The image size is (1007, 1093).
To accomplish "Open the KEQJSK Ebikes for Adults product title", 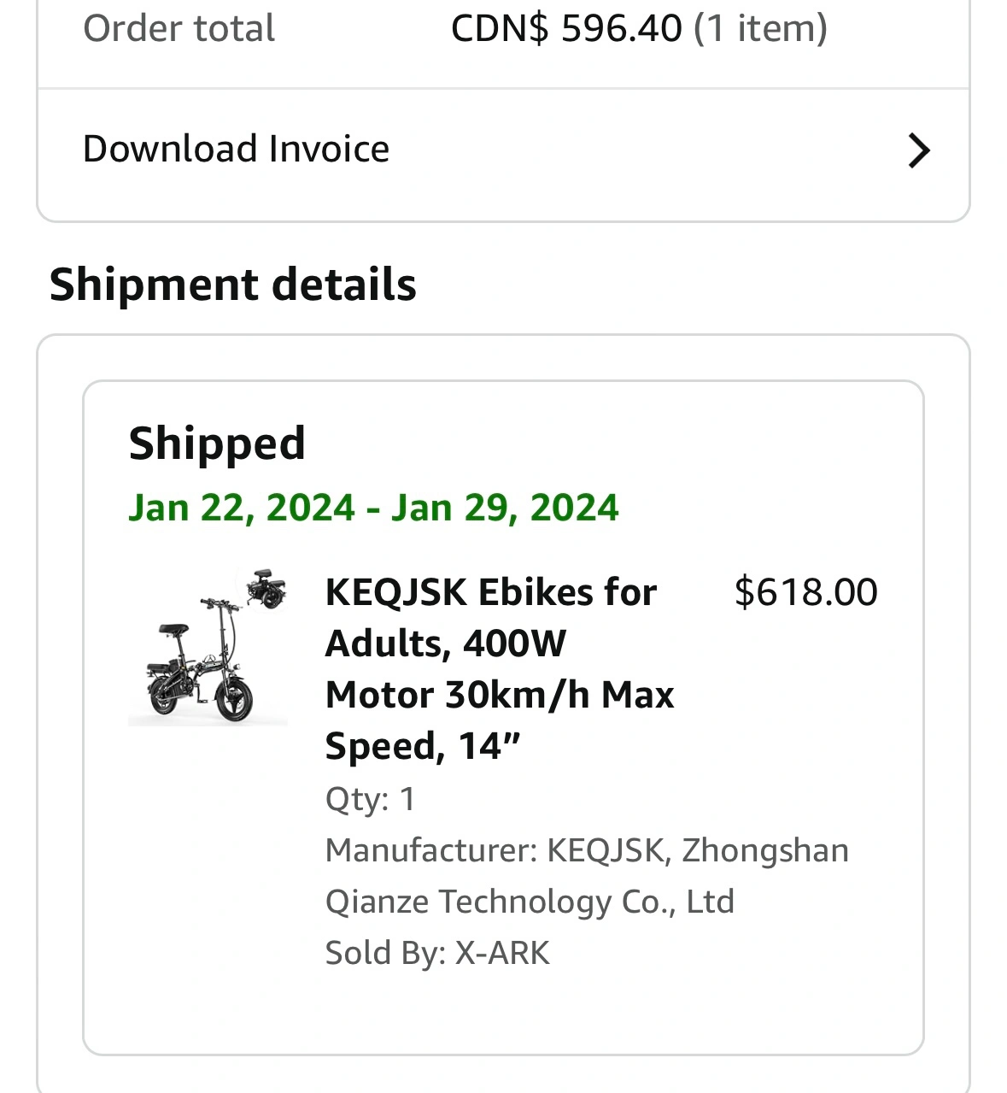I will tap(500, 668).
